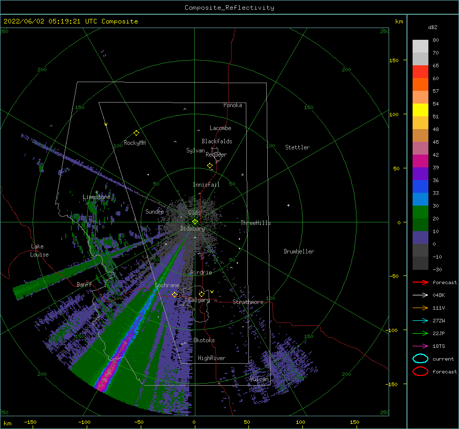Click the 2022/06/02 05:19:21 UTC Composite timestamp
This screenshot has width=459, height=429.
(x=71, y=21)
